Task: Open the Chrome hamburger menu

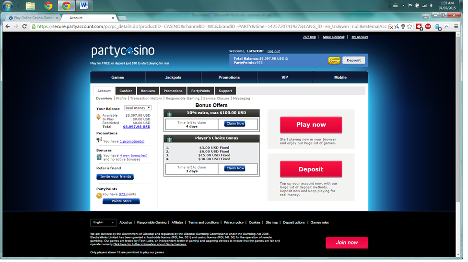Action: 456,26
